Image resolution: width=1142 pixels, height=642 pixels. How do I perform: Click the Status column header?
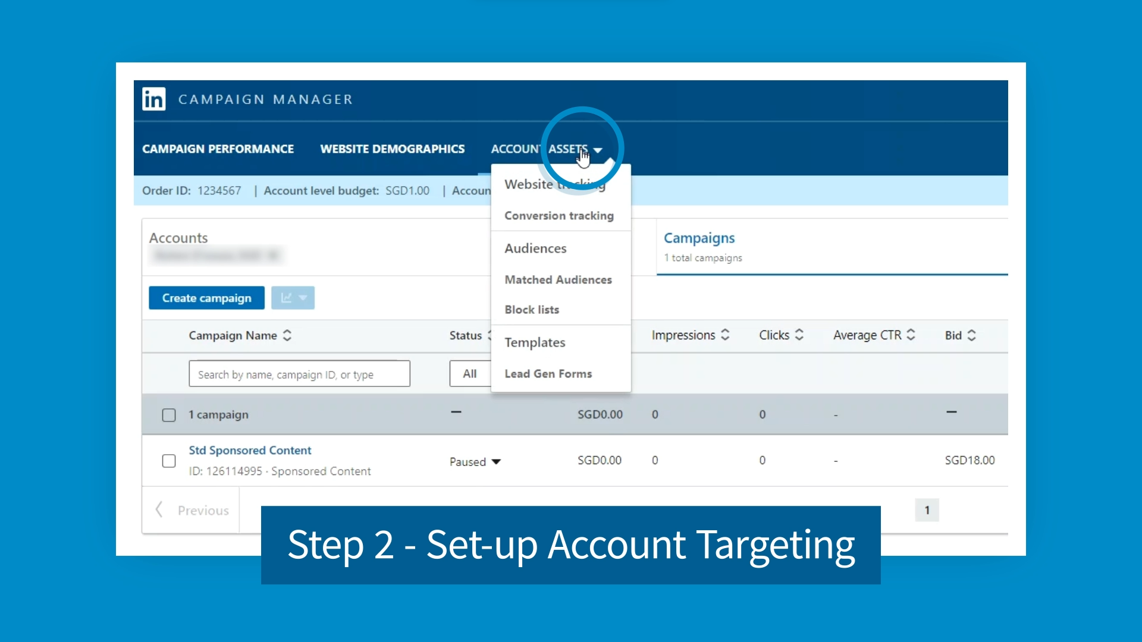tap(465, 335)
